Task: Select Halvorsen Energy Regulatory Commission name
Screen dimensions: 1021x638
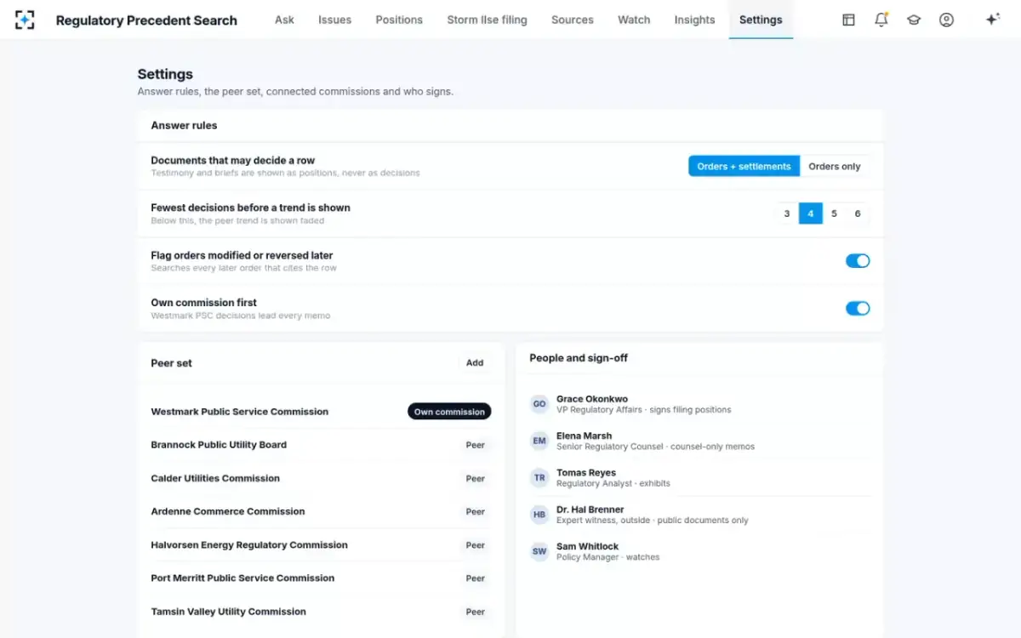Action: [x=249, y=544]
